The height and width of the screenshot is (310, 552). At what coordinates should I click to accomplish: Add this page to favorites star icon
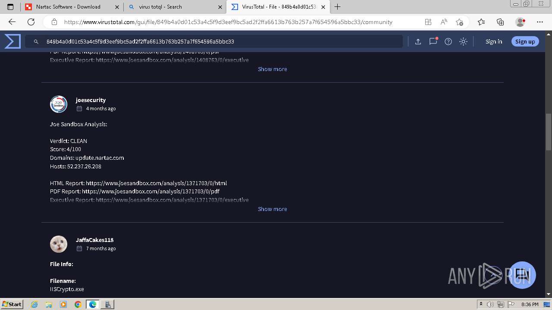(x=459, y=22)
